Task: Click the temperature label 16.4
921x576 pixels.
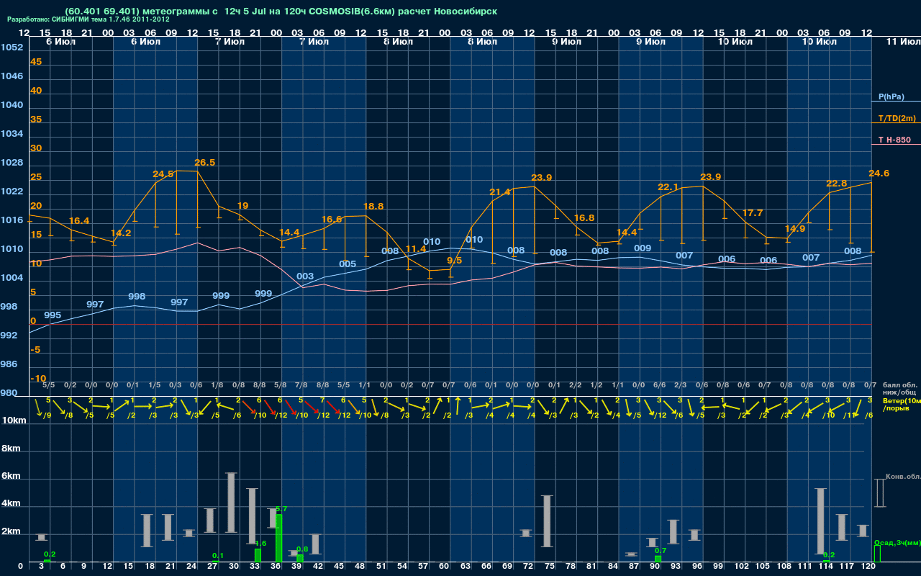Action: [79, 221]
